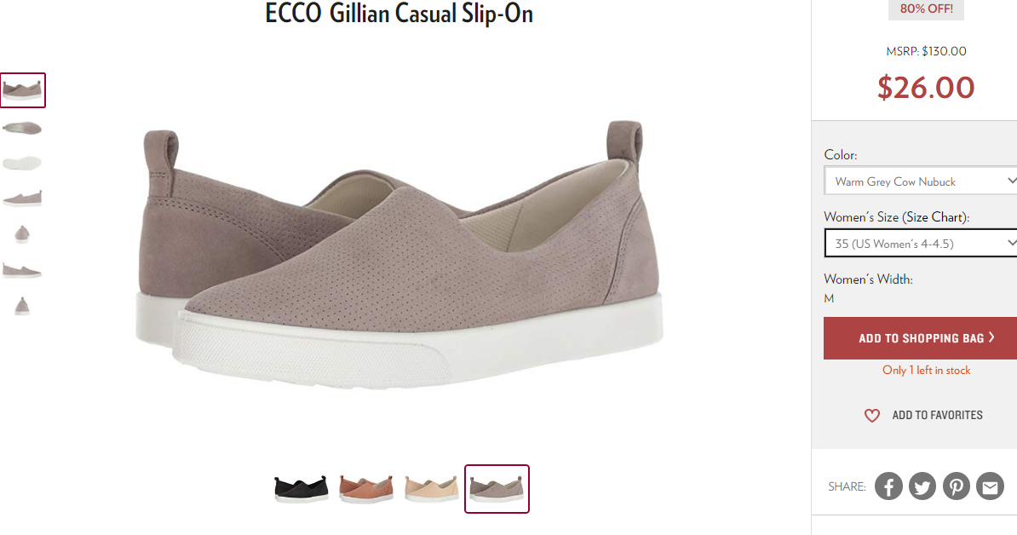Choose the warm grey shoe color swatch
This screenshot has width=1017, height=535.
tap(497, 488)
